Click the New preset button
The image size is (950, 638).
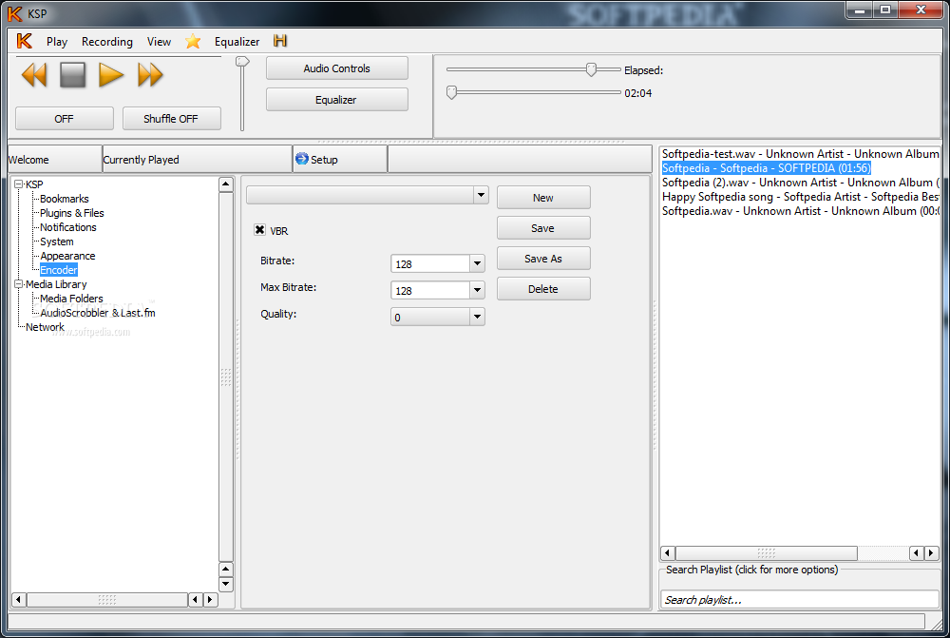(543, 198)
